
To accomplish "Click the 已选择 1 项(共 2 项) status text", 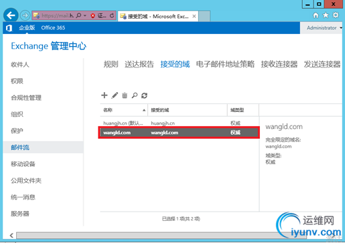I will click(181, 219).
